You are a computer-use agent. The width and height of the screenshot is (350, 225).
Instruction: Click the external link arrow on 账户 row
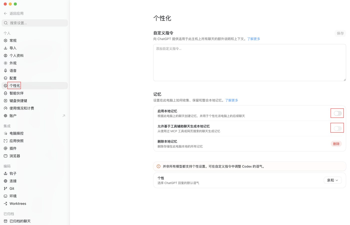pos(64,116)
